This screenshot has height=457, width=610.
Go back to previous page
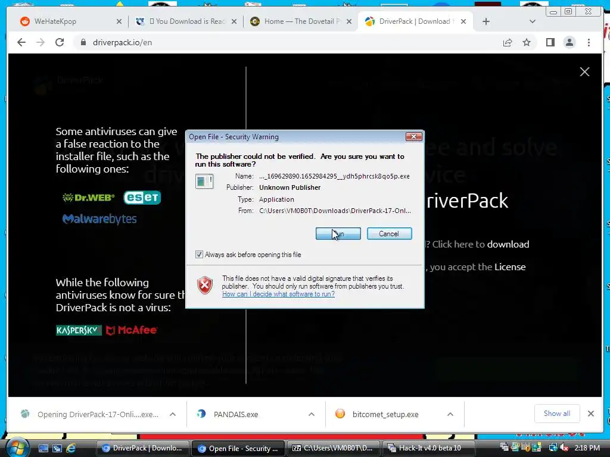21,42
